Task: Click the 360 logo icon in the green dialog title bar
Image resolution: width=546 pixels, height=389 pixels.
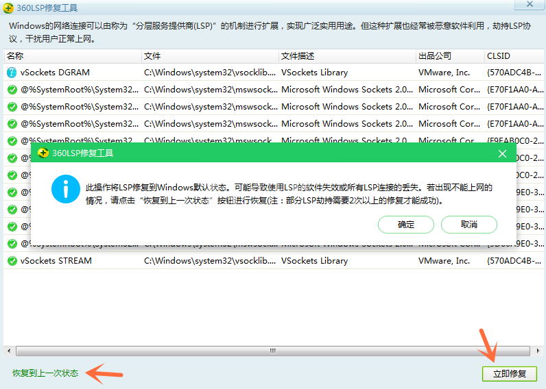Action: [x=43, y=153]
